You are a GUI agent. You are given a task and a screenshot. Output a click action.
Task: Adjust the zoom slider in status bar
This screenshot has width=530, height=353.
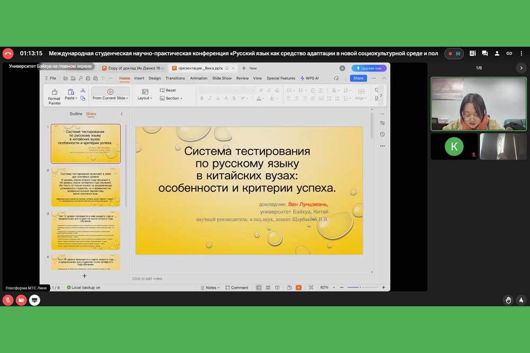tap(360, 287)
